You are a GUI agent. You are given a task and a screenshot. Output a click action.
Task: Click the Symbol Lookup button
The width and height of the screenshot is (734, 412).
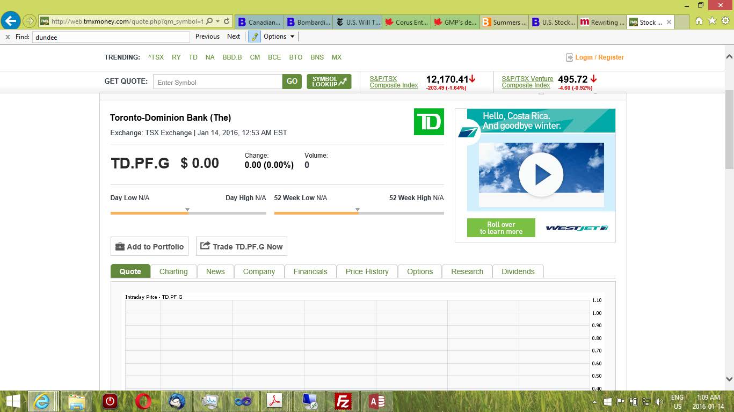329,82
